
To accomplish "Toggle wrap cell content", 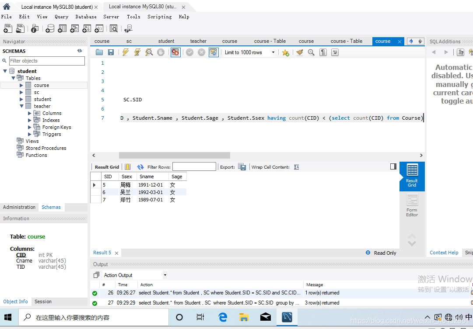I will (x=297, y=167).
